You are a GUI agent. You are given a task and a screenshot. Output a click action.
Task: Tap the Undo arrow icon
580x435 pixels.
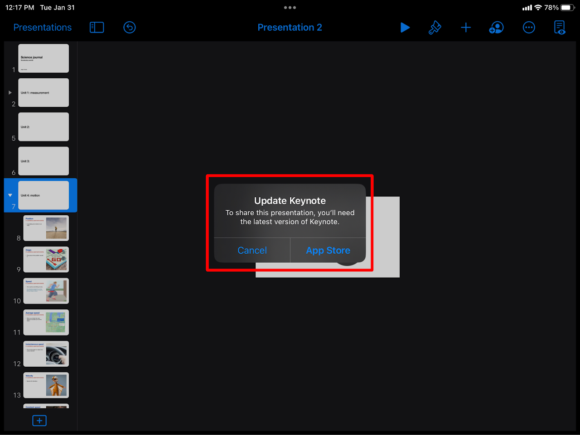[x=130, y=28]
